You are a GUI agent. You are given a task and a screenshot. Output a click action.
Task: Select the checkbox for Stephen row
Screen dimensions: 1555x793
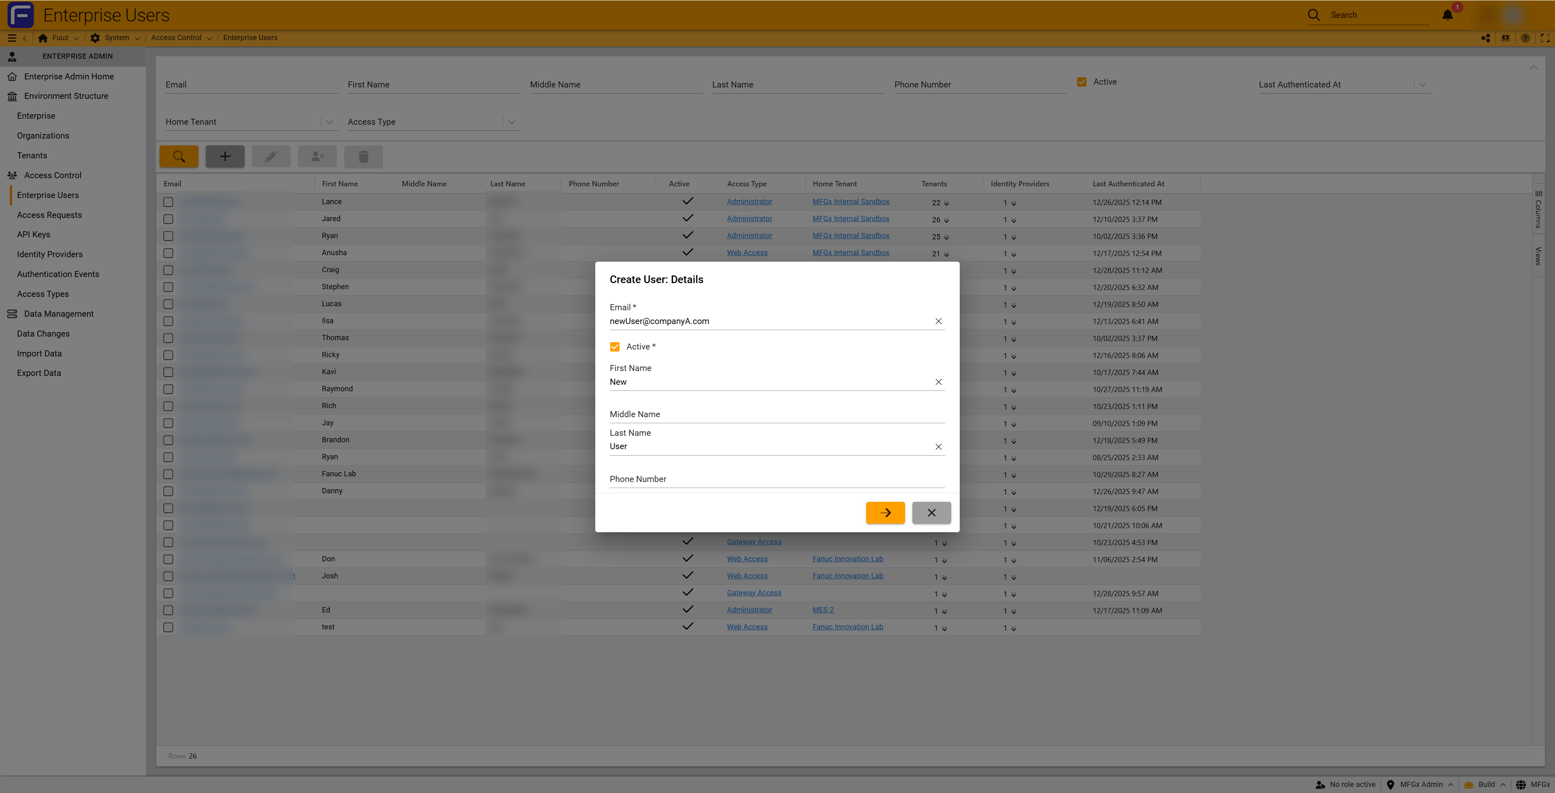pyautogui.click(x=168, y=288)
